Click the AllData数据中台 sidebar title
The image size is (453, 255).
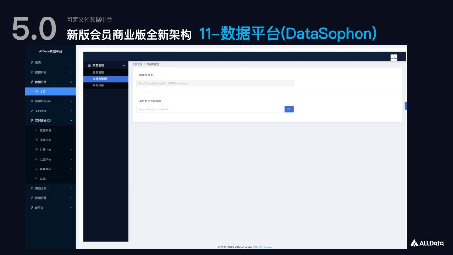(50, 51)
